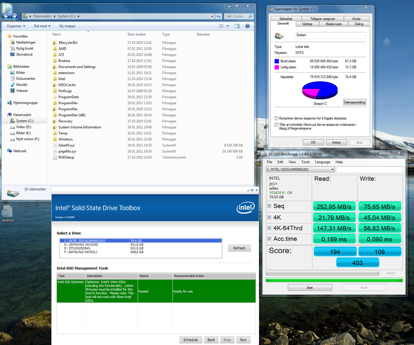
Task: Open Videoer library icon
Action: tap(13, 91)
